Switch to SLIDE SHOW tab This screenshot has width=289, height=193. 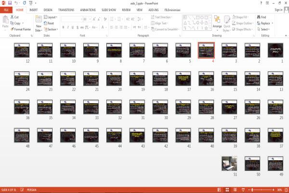109,10
